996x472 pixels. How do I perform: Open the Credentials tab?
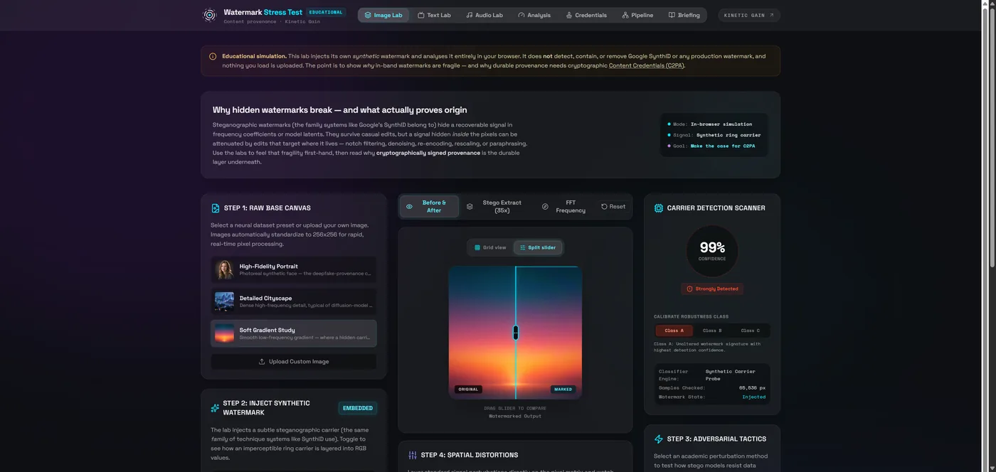(586, 15)
